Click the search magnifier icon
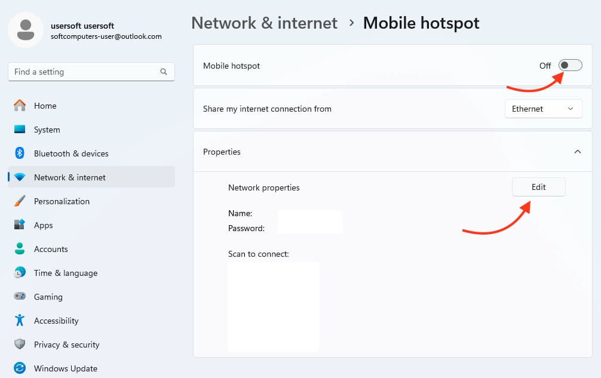Image resolution: width=601 pixels, height=378 pixels. pyautogui.click(x=164, y=72)
